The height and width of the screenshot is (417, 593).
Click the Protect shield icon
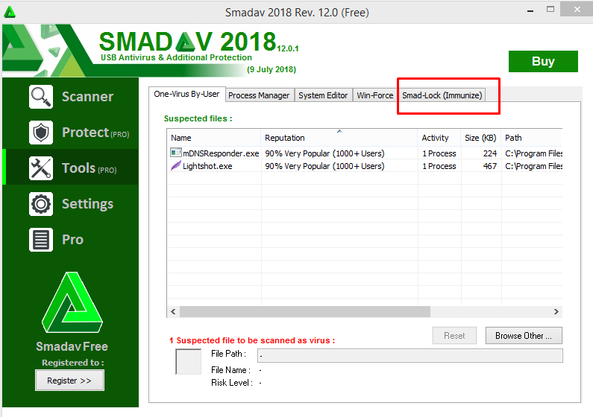(x=41, y=133)
